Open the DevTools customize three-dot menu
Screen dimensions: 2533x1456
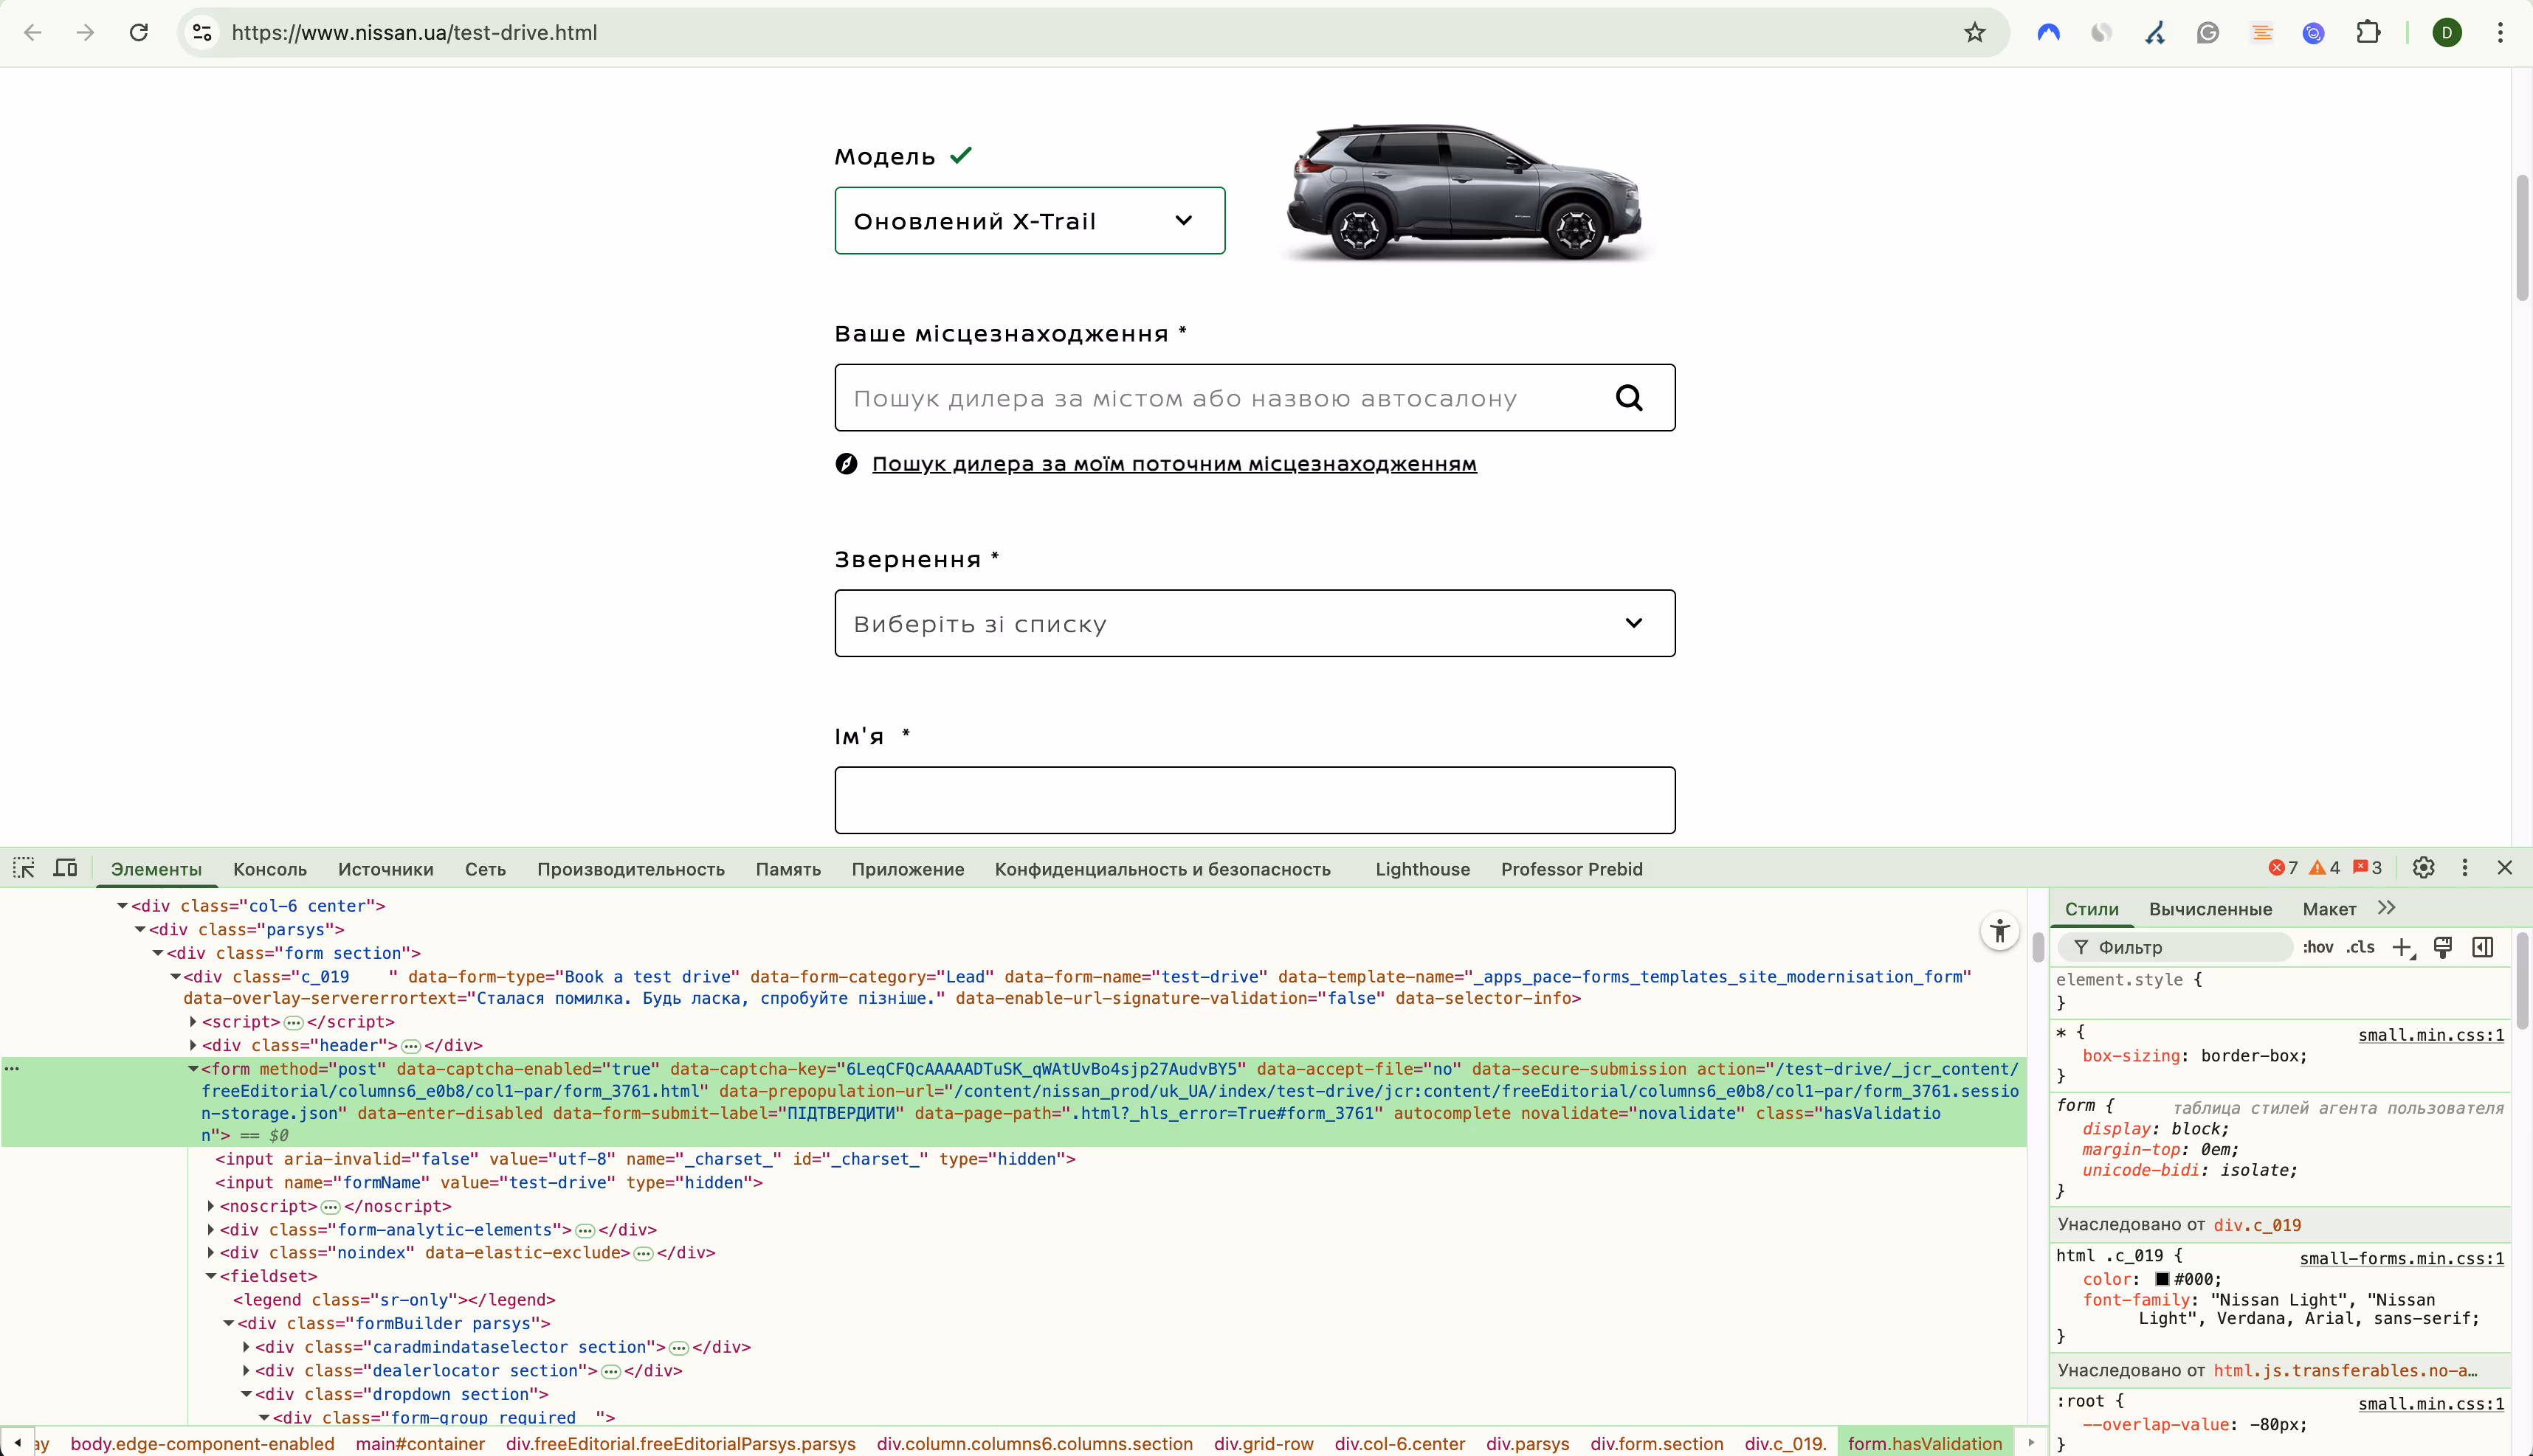tap(2465, 868)
